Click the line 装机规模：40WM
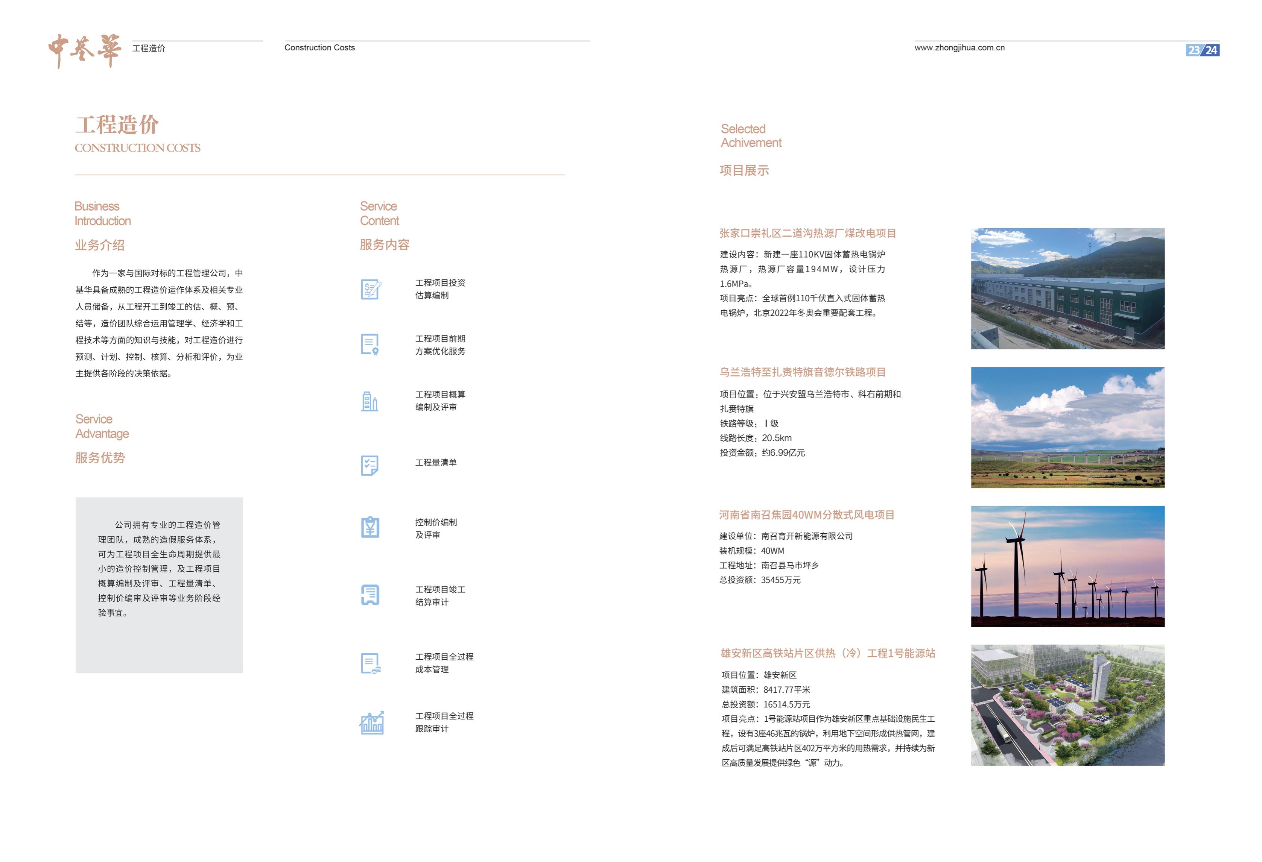Screen dimensions: 1262x862 tap(752, 551)
